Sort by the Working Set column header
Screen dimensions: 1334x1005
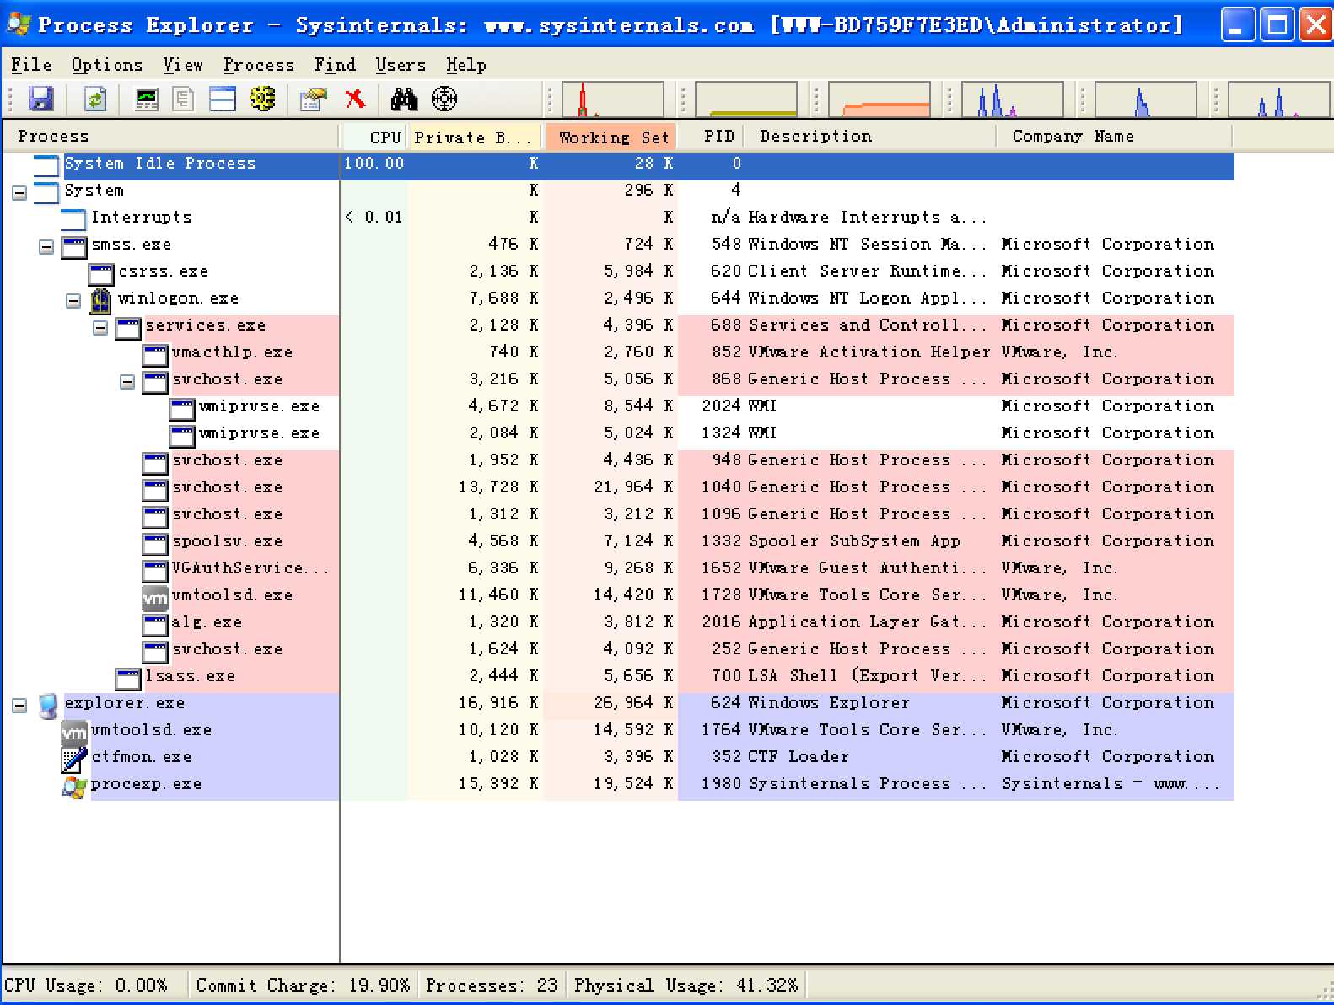(x=611, y=137)
